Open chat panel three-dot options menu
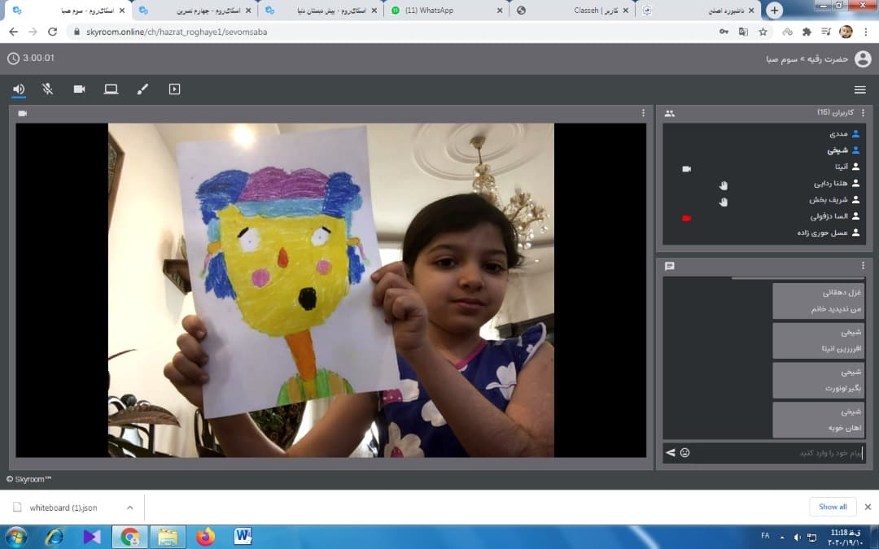This screenshot has width=879, height=549. click(863, 266)
